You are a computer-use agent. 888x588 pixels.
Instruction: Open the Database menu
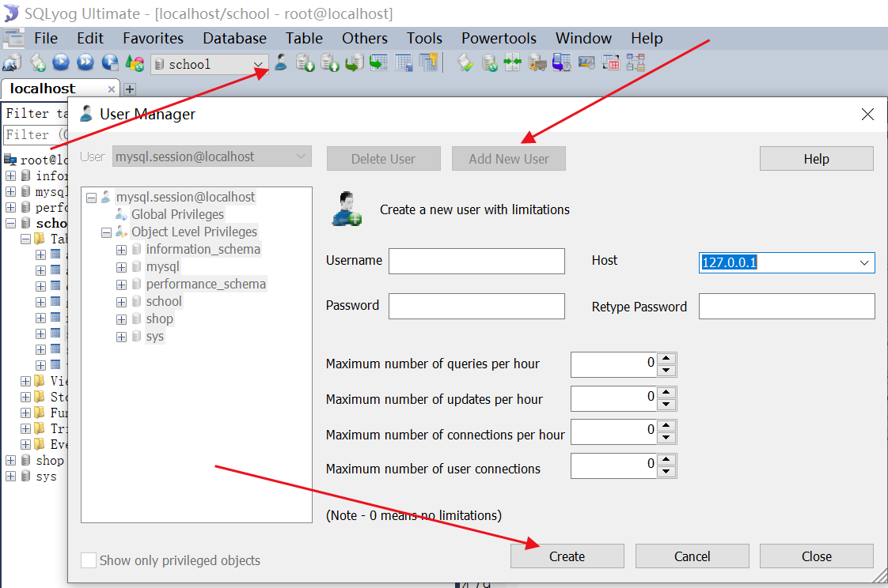coord(234,39)
